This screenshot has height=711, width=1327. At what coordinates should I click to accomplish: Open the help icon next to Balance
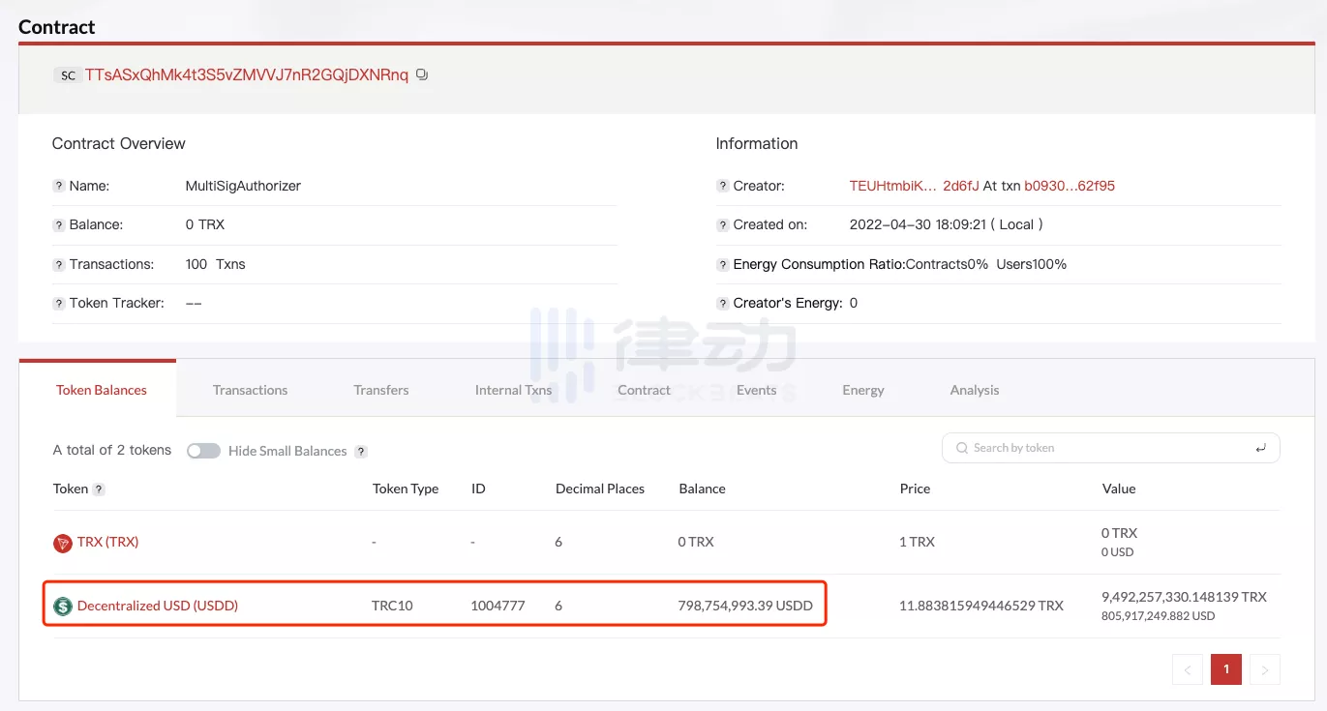pos(59,224)
